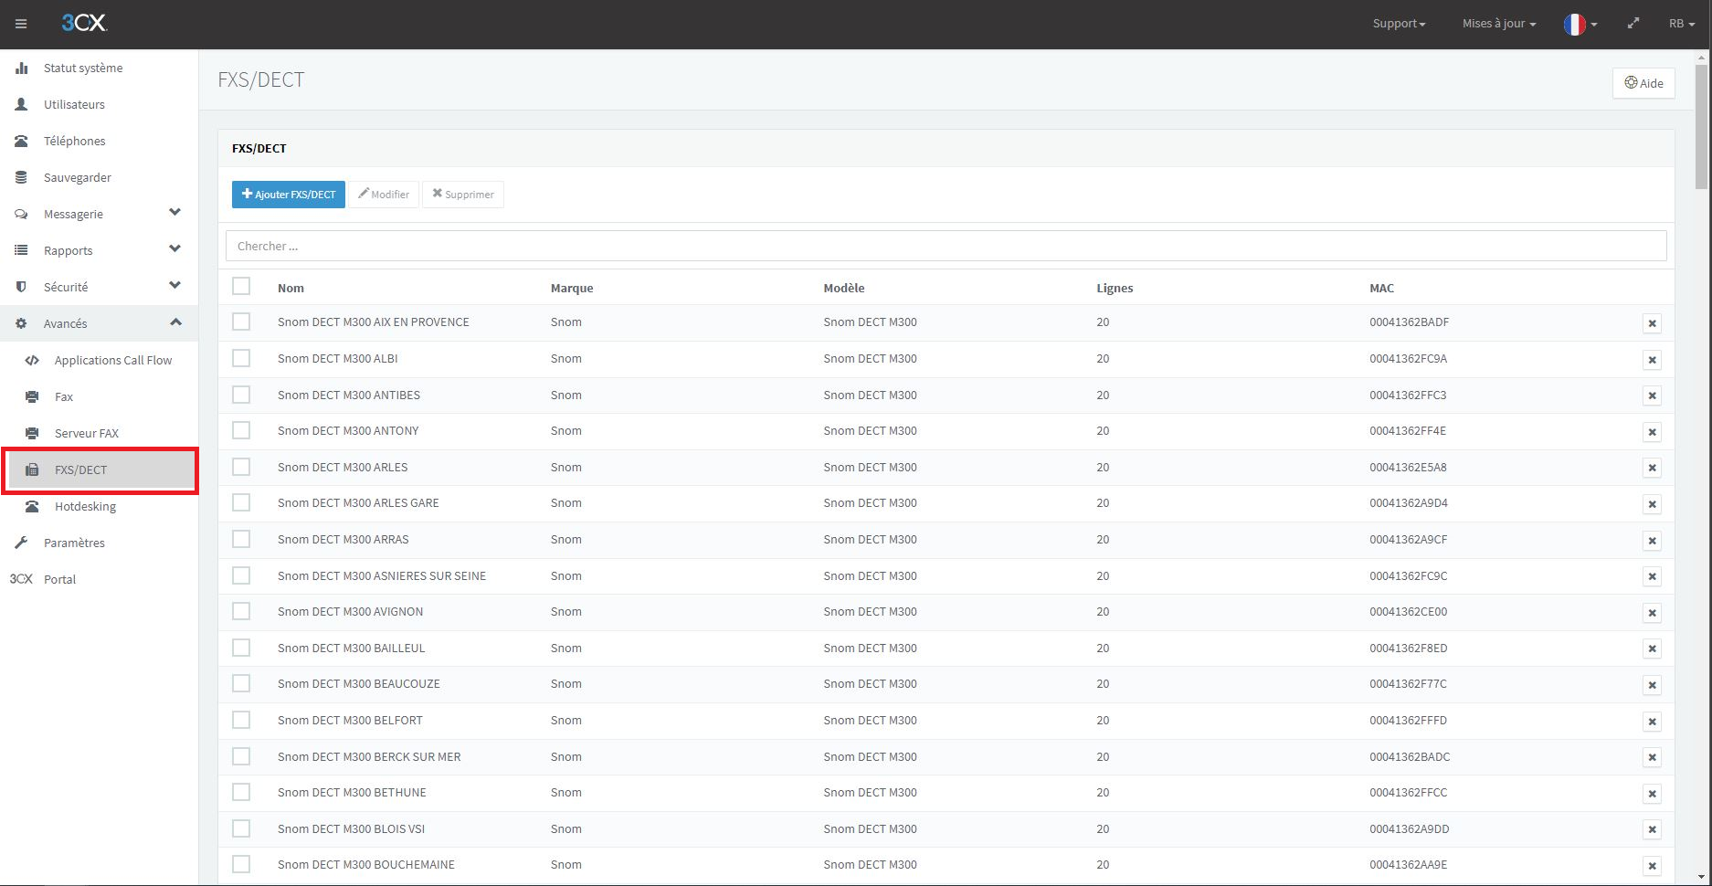Delete the BETHUNE row with X icon
The image size is (1712, 886).
pyautogui.click(x=1652, y=794)
